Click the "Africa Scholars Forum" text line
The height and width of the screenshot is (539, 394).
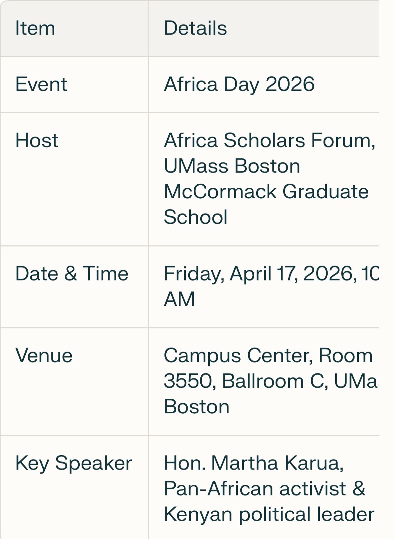[269, 140]
